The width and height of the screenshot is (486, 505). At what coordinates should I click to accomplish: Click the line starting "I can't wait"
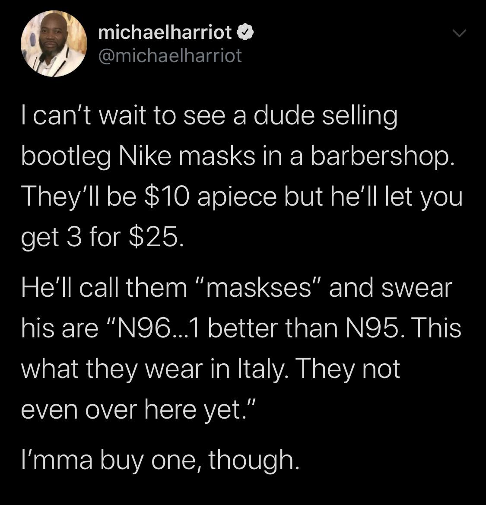point(209,117)
